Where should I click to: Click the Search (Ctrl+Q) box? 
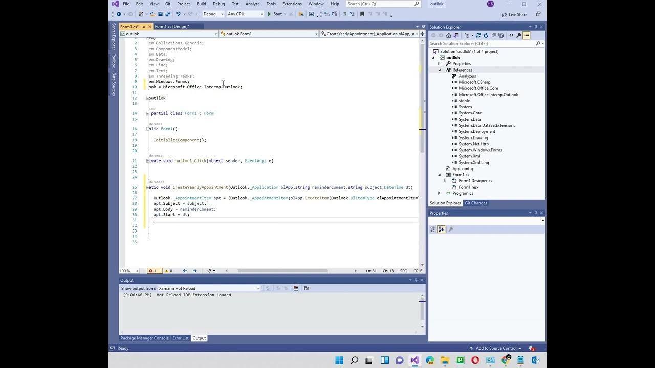click(383, 4)
